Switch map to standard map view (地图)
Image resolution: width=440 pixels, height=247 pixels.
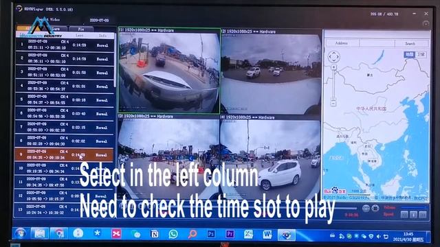[x=410, y=54]
